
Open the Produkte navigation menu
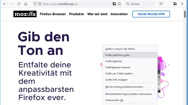[76, 14]
